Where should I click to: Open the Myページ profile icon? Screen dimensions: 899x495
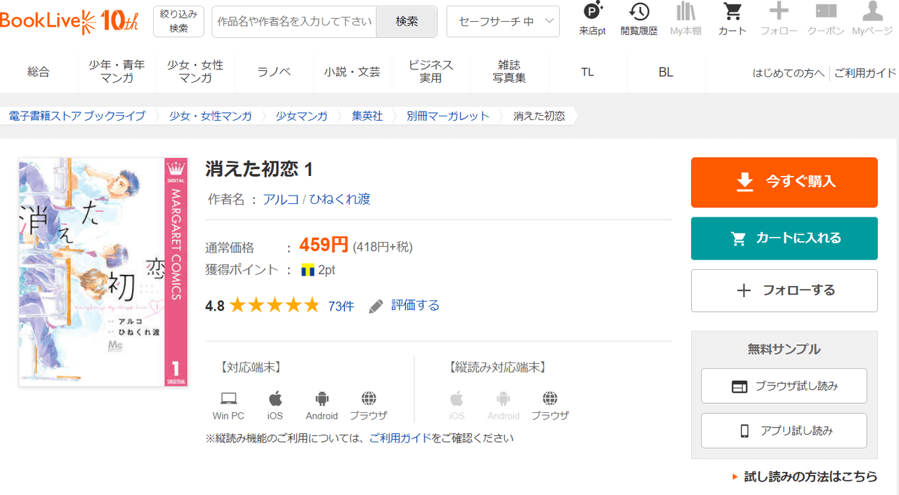[x=872, y=12]
